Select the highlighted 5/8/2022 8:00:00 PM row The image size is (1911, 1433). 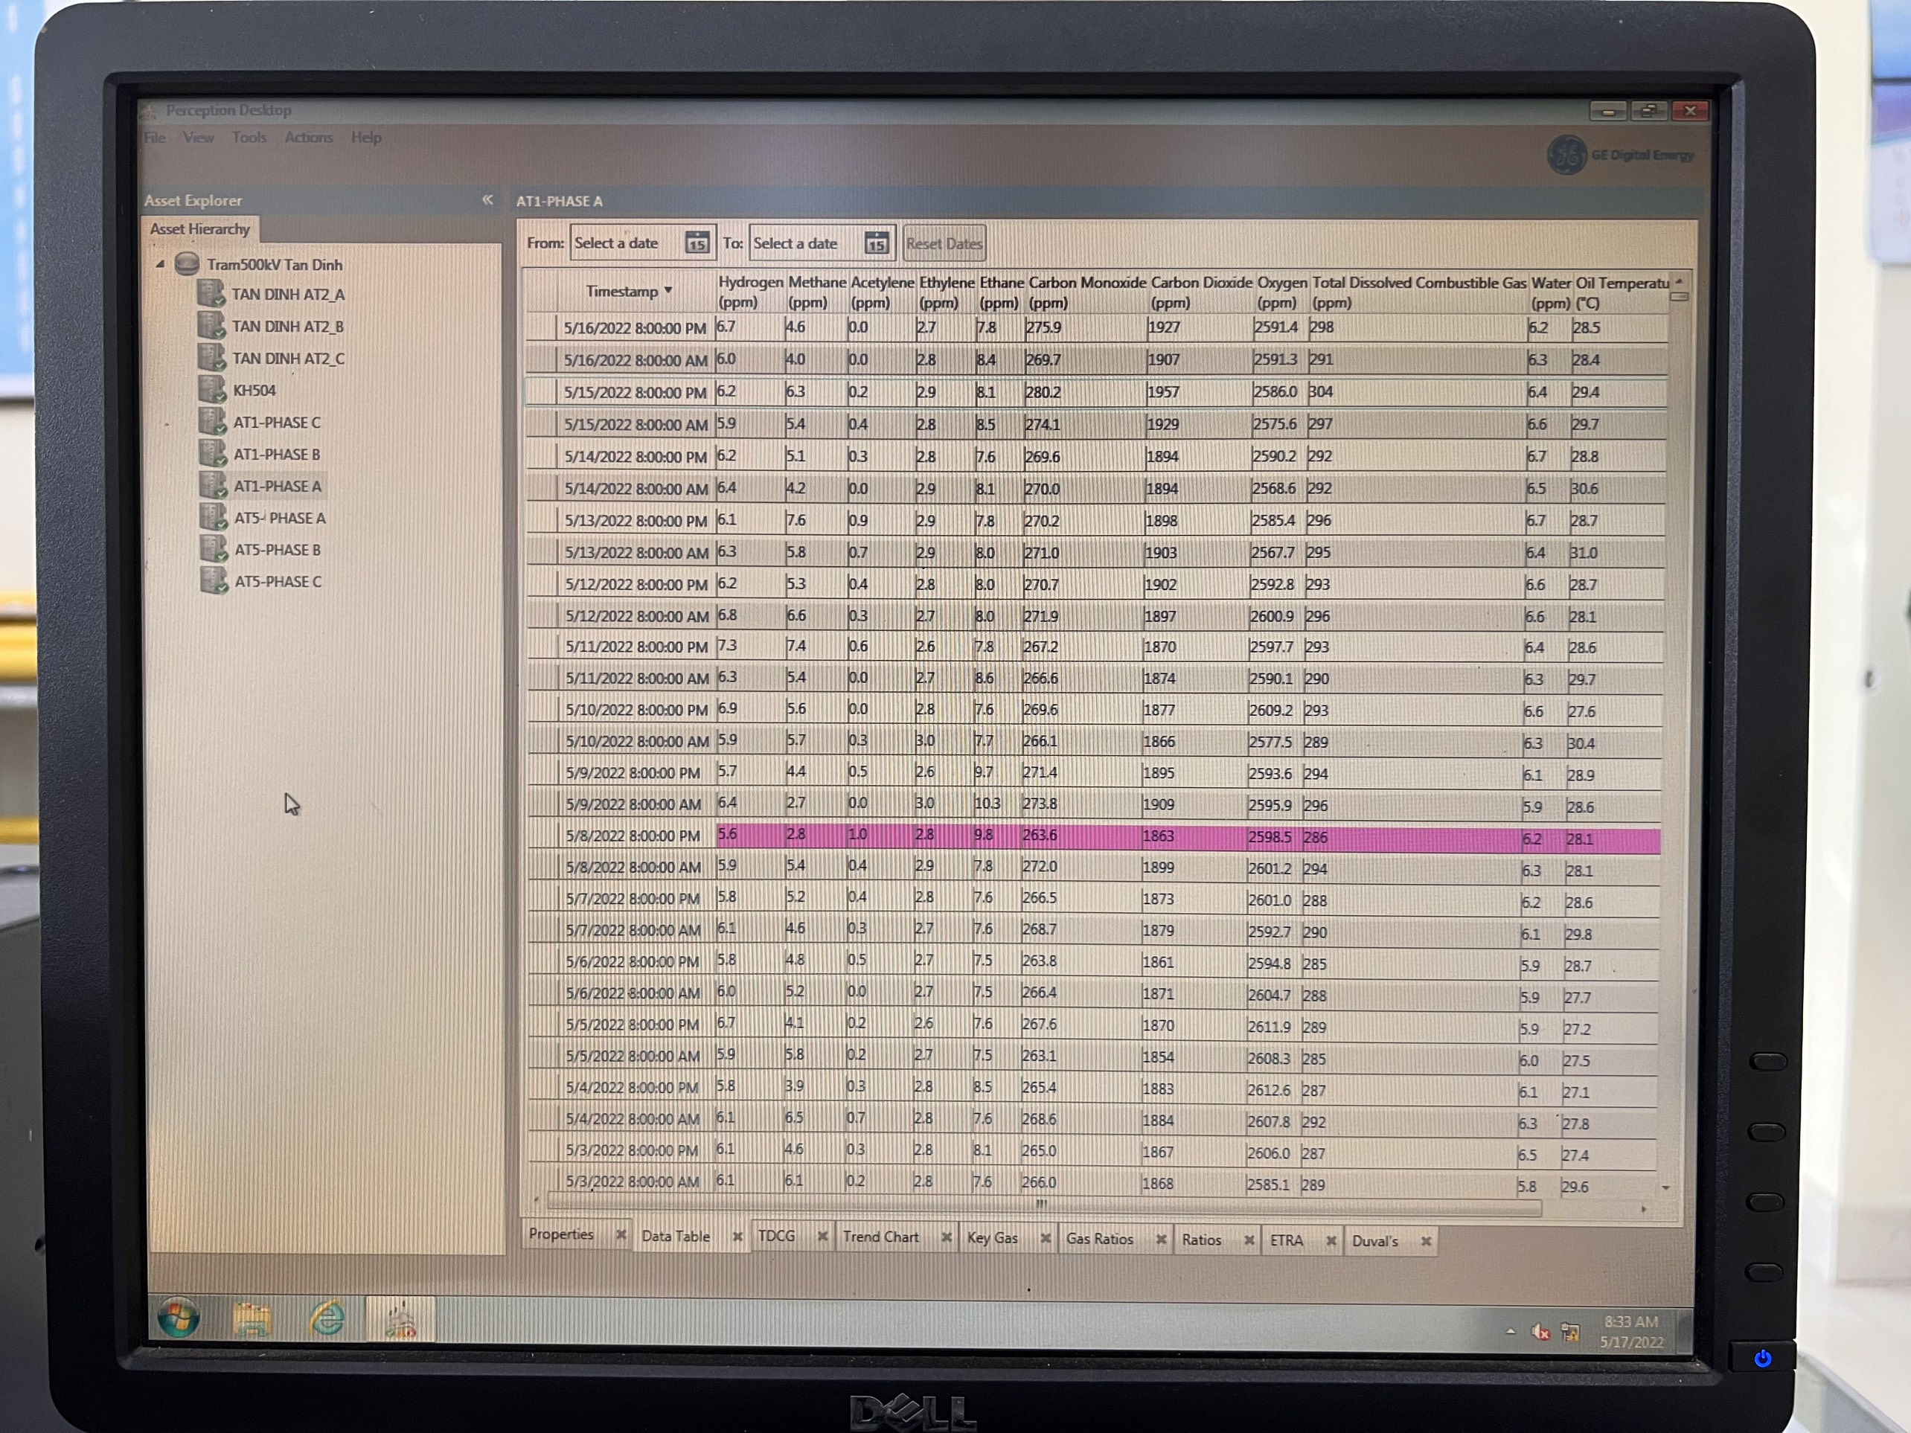(1094, 836)
